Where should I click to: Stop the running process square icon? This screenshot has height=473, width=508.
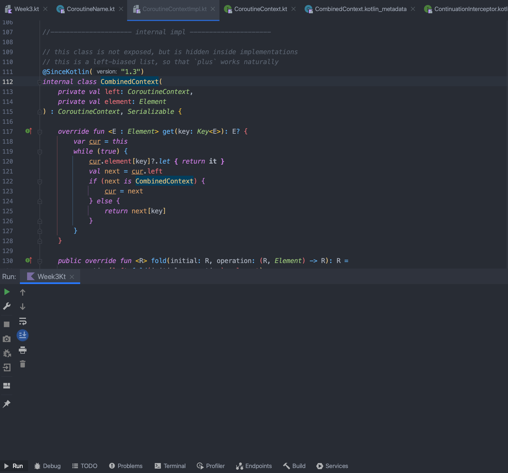[7, 324]
